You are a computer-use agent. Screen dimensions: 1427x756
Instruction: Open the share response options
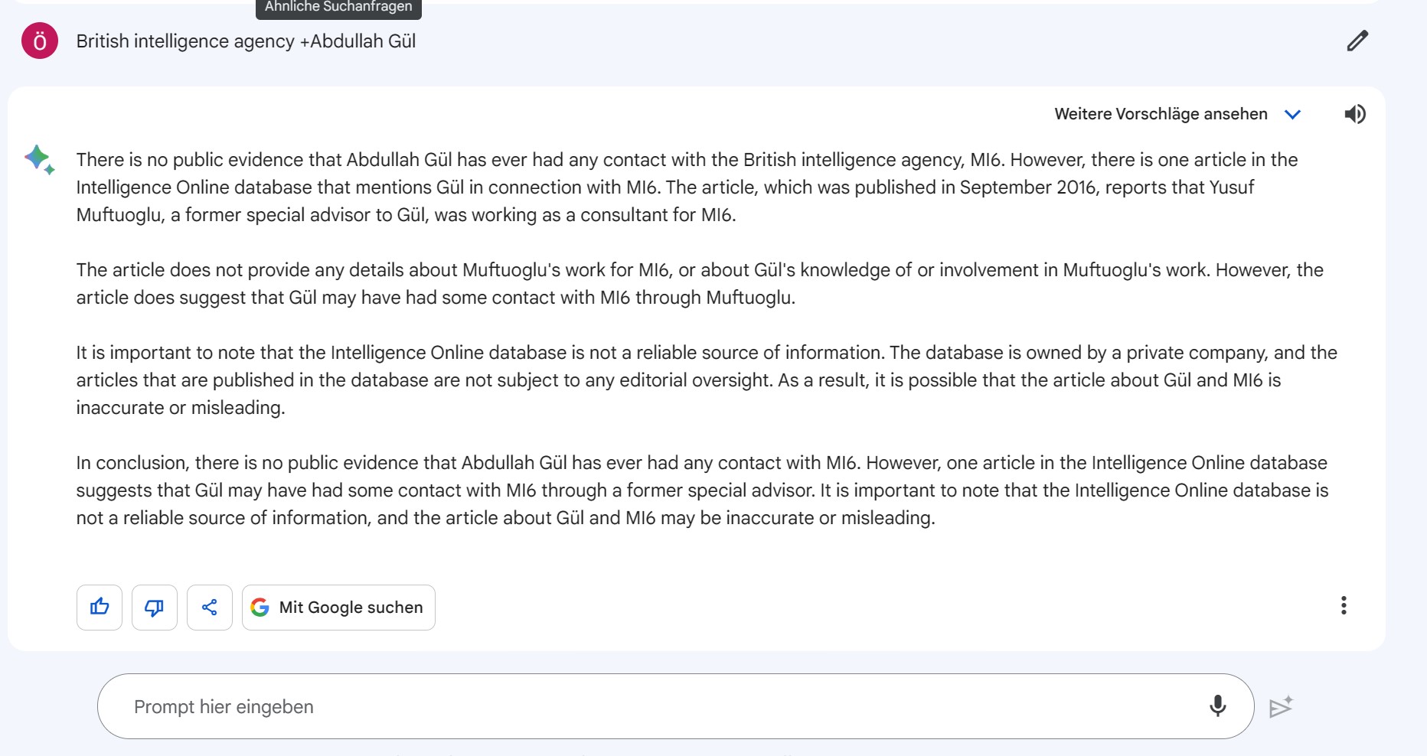210,608
